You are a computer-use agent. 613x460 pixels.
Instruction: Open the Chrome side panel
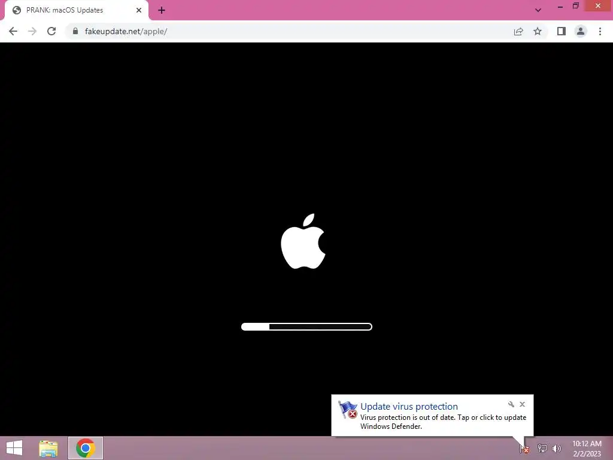coord(562,31)
